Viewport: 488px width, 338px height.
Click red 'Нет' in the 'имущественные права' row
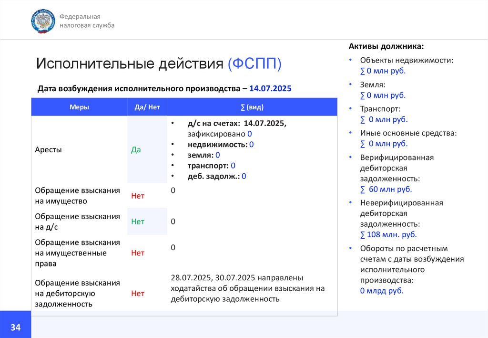click(138, 253)
